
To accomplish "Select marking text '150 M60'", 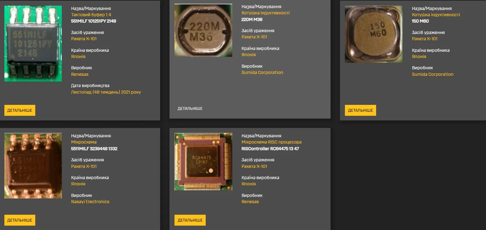I will tap(421, 21).
